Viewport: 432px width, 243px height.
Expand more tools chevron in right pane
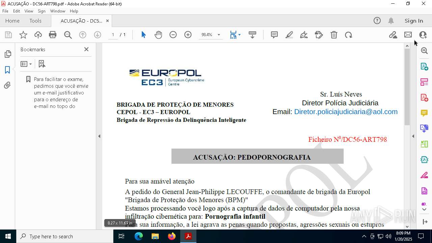[x=424, y=209]
